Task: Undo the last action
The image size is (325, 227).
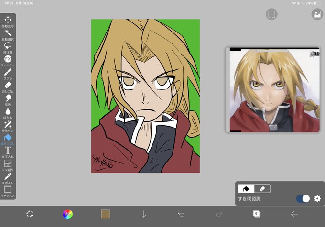Action: (181, 214)
